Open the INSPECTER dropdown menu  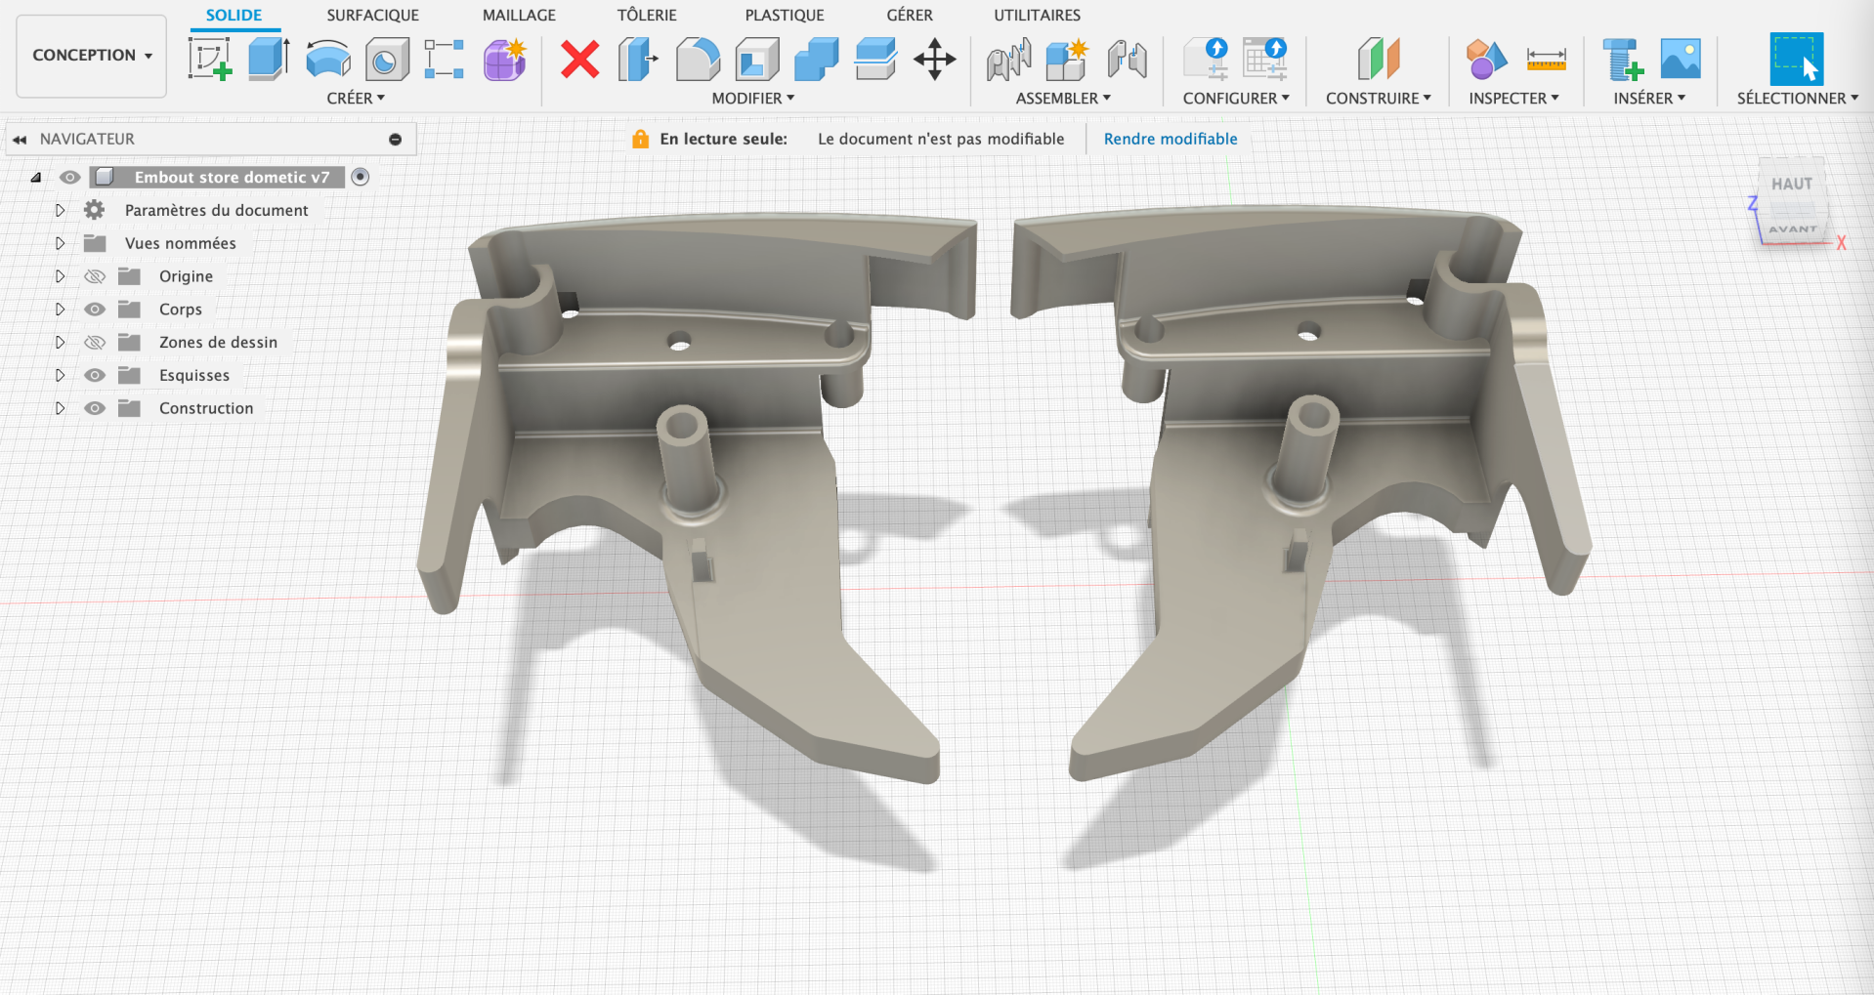[1513, 99]
